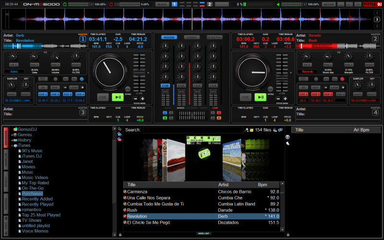
Task: Switch to the VIDEO panel tab
Action: coord(192,37)
